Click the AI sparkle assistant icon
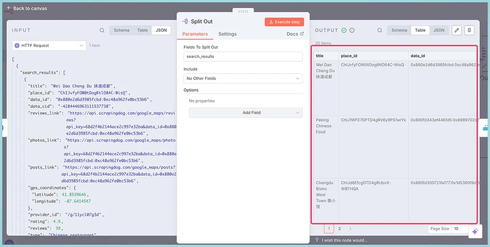The image size is (490, 247). click(x=475, y=231)
